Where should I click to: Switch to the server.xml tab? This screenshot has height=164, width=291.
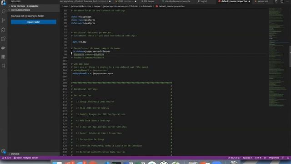263,1
